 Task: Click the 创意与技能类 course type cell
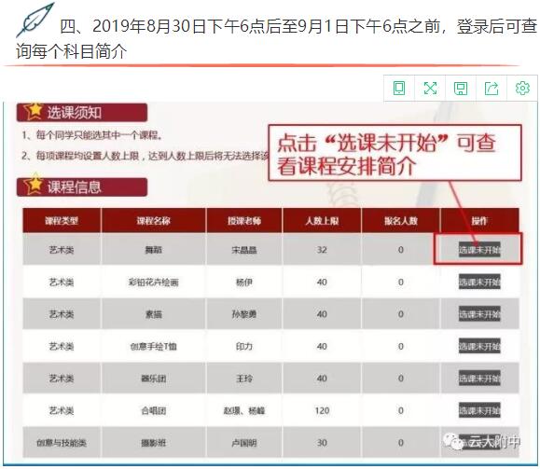62,443
